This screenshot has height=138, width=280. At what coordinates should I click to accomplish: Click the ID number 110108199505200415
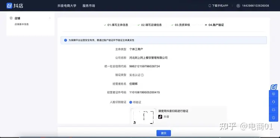coord(144,92)
